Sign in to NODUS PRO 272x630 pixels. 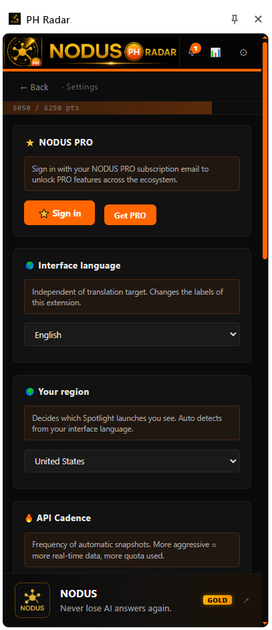click(59, 213)
